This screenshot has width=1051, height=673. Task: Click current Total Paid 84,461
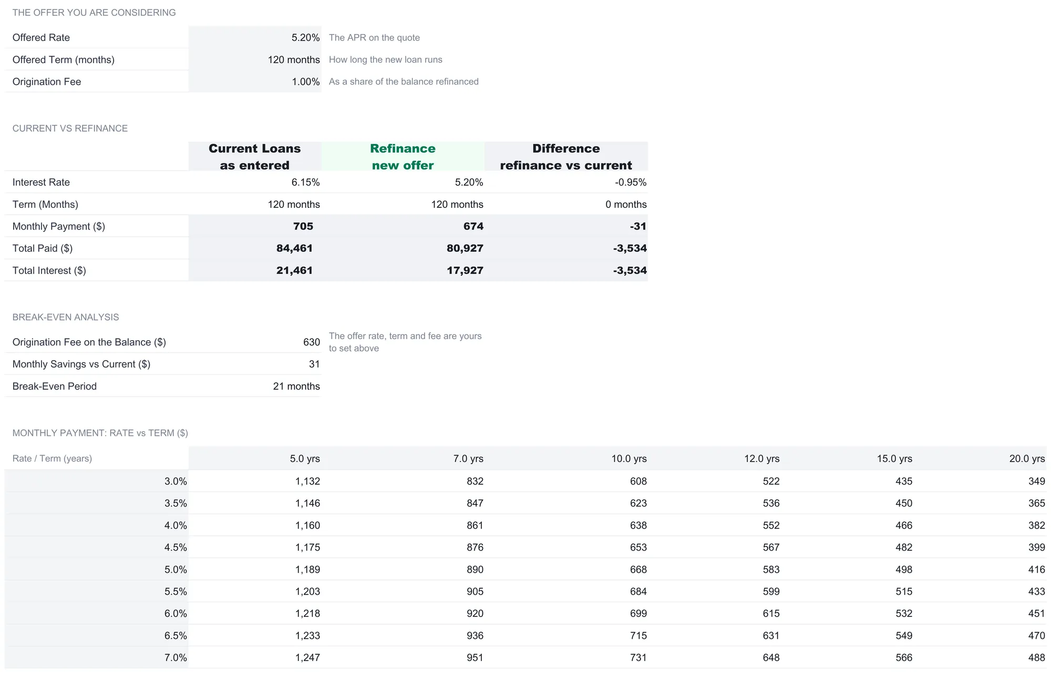click(x=255, y=248)
